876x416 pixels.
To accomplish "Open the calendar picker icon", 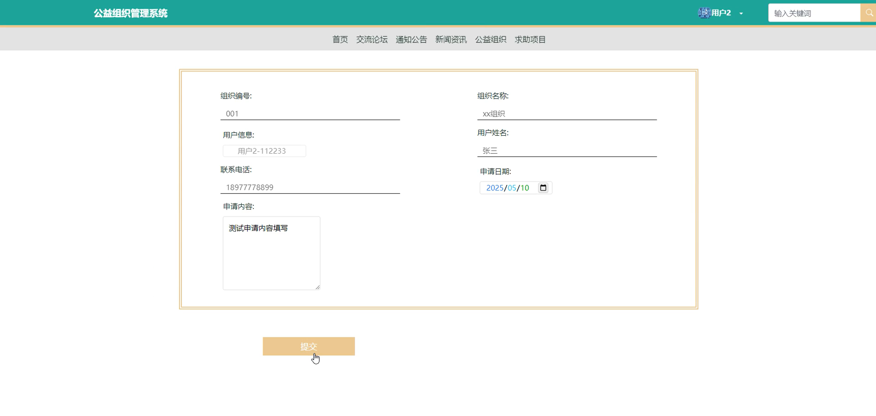I will (x=543, y=188).
